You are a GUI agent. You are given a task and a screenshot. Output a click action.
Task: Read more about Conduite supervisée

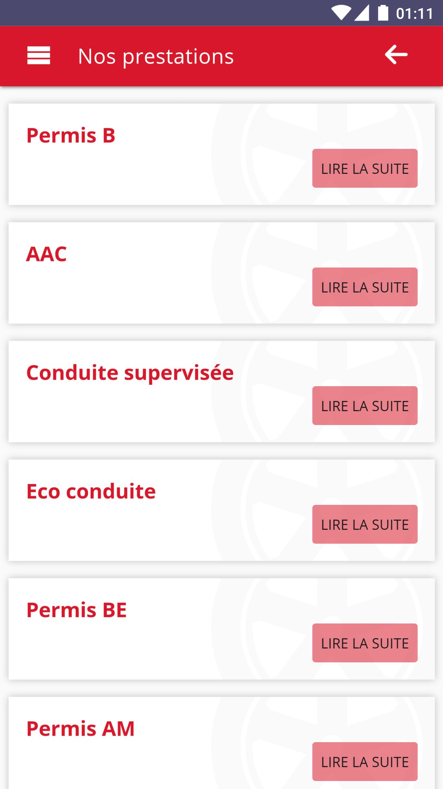365,406
